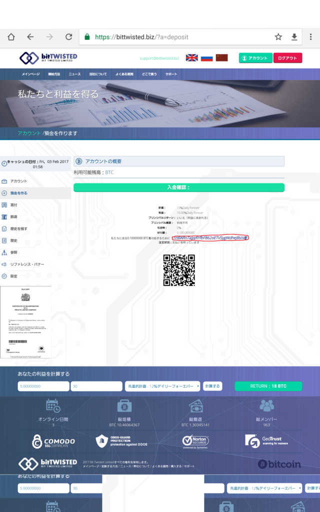Open サポート in the nav bar
The image size is (320, 512).
click(x=171, y=74)
